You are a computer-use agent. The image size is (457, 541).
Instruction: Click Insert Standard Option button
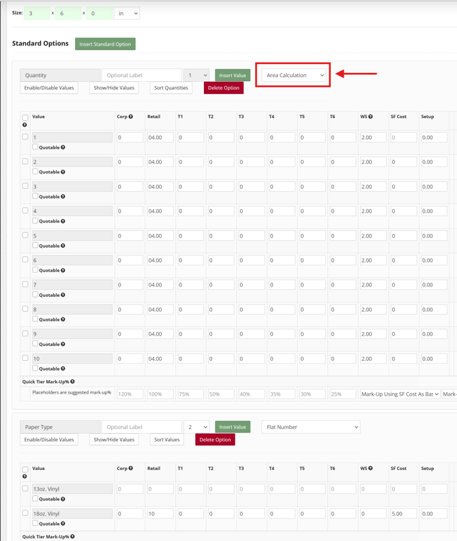click(x=105, y=44)
